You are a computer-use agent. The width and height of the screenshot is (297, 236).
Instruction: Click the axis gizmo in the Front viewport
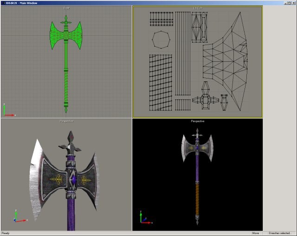coord(9,110)
